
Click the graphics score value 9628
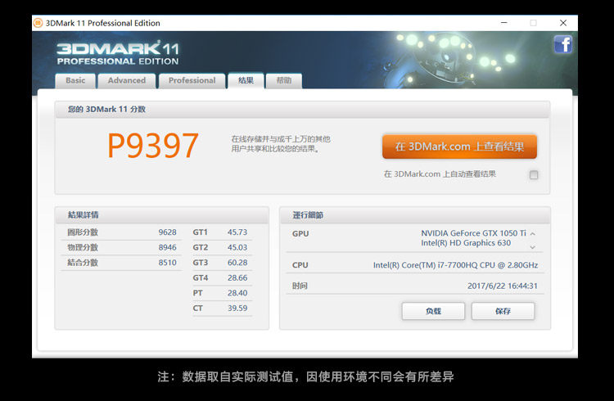(167, 232)
